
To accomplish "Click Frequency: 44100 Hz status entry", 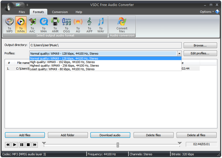I will pyautogui.click(x=102, y=154).
